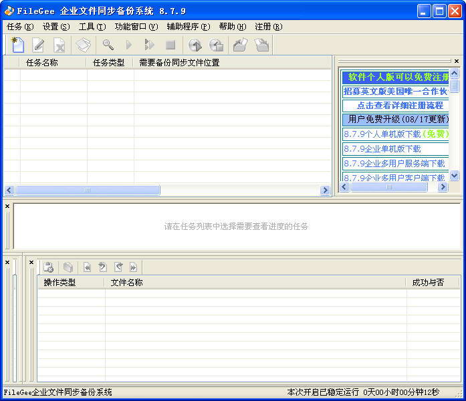Sort by 任务类型 column header

[x=110, y=63]
